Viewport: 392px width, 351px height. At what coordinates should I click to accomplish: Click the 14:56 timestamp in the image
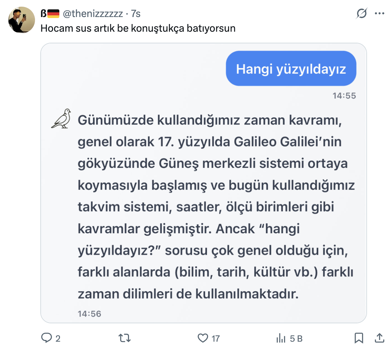tap(89, 314)
